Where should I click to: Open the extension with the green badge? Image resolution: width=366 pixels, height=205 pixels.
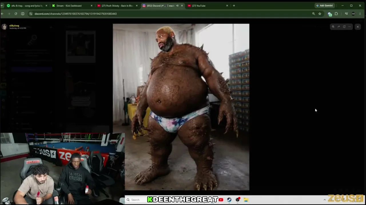330,14
